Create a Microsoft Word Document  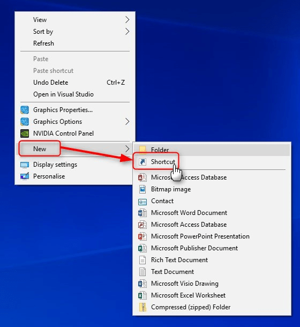(212, 213)
